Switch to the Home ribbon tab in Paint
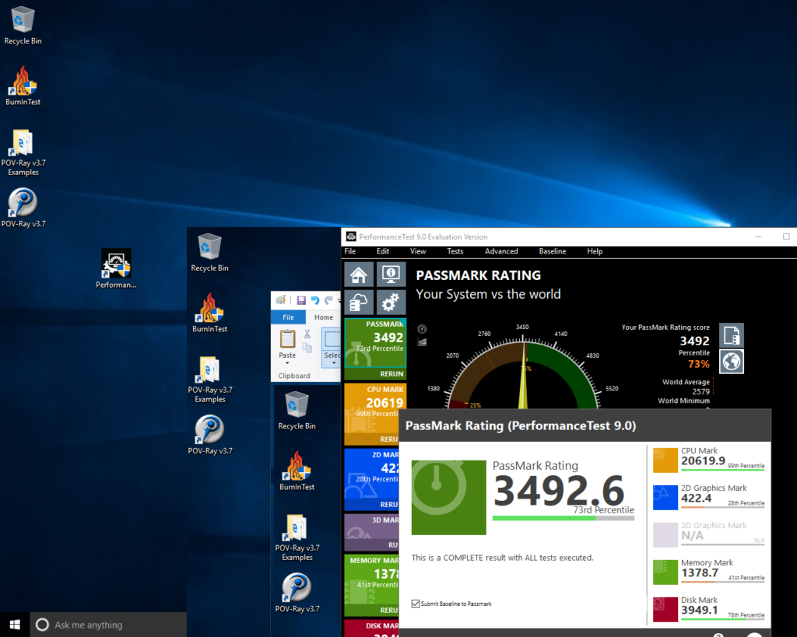 click(x=323, y=317)
